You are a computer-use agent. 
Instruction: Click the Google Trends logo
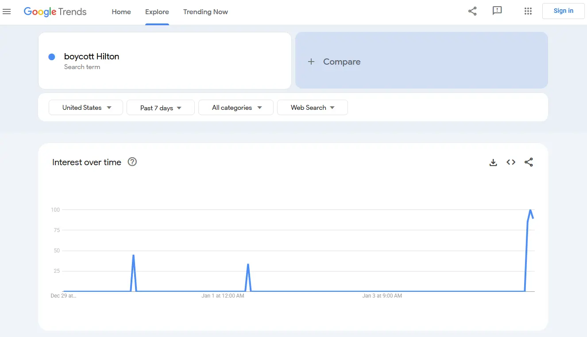click(x=55, y=12)
